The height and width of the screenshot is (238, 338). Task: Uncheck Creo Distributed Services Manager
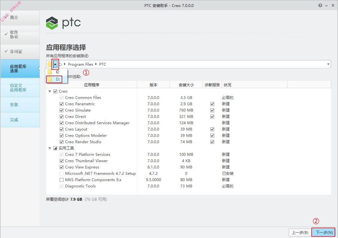click(61, 123)
